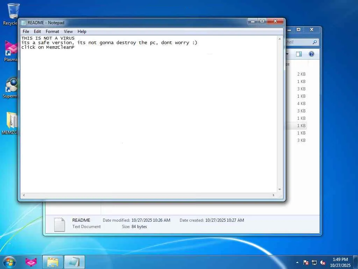Place cursor in 'THIS IS NOT A VIRUS' line

(x=48, y=38)
